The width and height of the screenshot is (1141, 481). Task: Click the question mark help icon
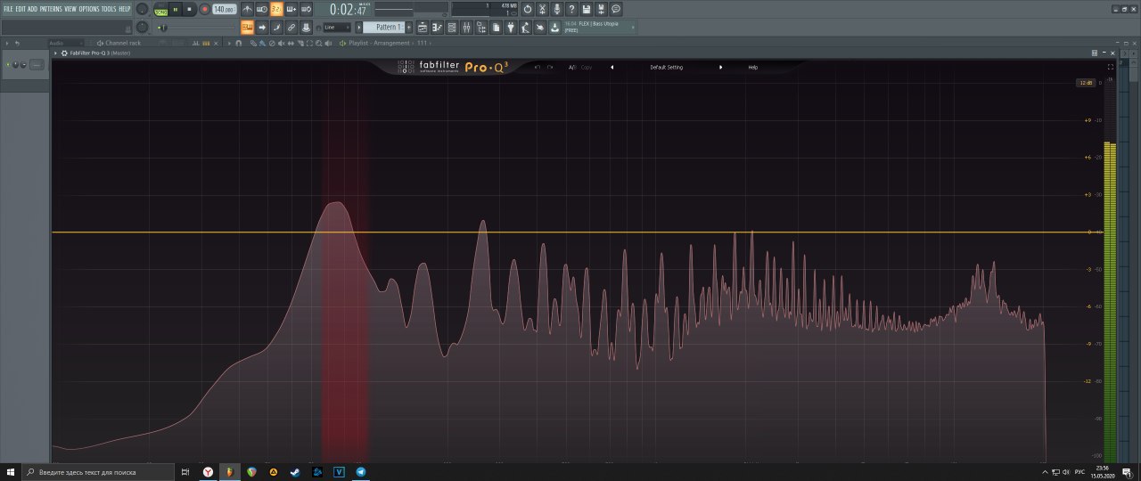point(571,9)
